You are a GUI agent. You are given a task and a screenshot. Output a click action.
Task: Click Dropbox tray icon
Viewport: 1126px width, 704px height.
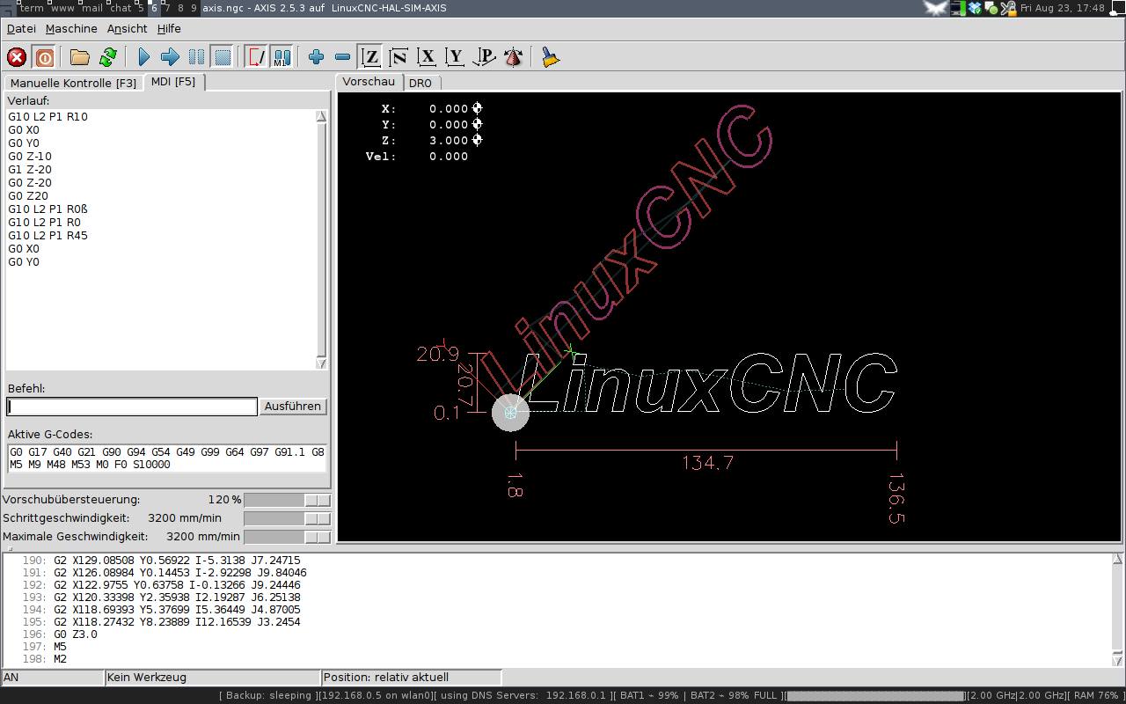[975, 8]
